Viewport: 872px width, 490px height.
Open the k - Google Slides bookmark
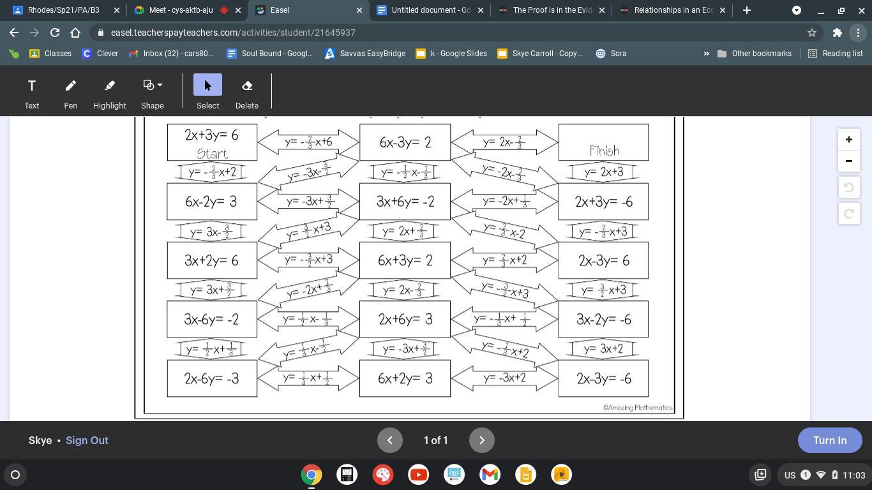(x=451, y=54)
